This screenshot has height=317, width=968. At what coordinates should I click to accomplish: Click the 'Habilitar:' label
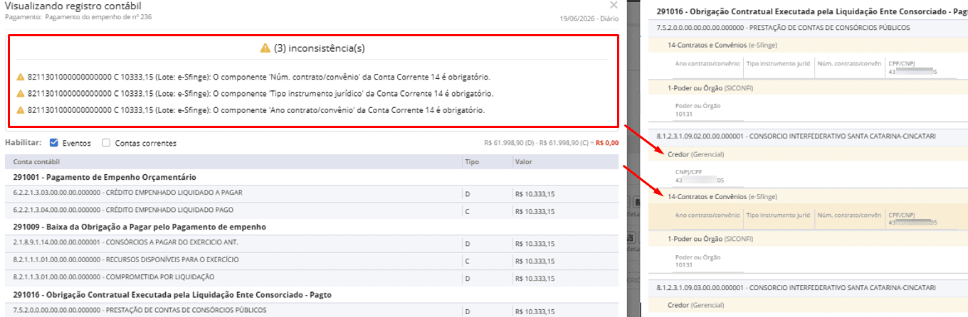(23, 143)
